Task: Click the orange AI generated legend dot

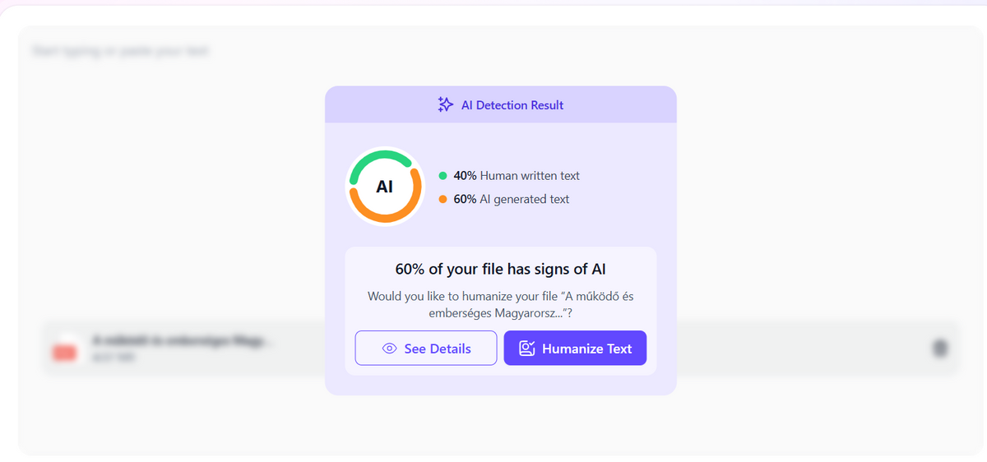Action: (x=443, y=199)
